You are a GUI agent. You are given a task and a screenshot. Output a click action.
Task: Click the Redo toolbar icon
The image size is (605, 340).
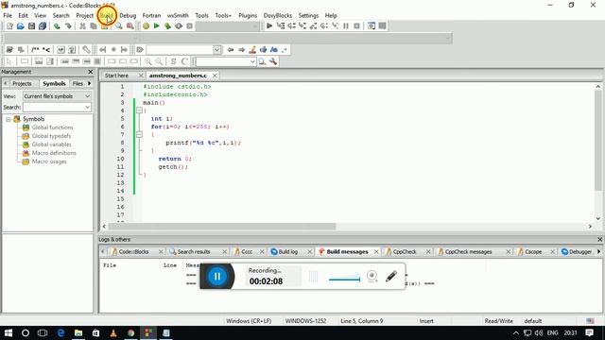(68, 25)
